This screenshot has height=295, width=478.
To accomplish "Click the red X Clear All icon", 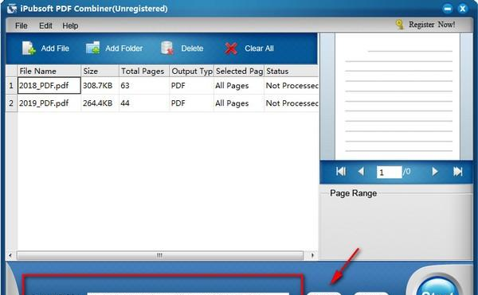I will (x=231, y=49).
